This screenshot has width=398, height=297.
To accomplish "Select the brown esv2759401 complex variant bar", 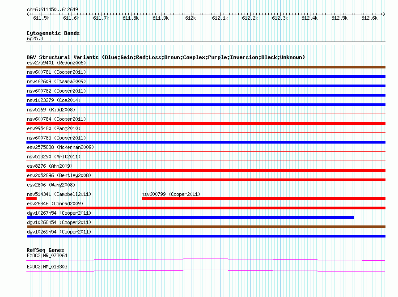I will coord(206,67).
